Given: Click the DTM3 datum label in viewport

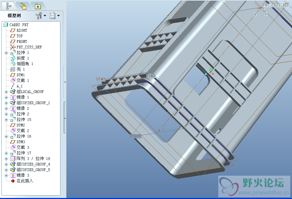Looking at the screenshot, I should point(101,79).
